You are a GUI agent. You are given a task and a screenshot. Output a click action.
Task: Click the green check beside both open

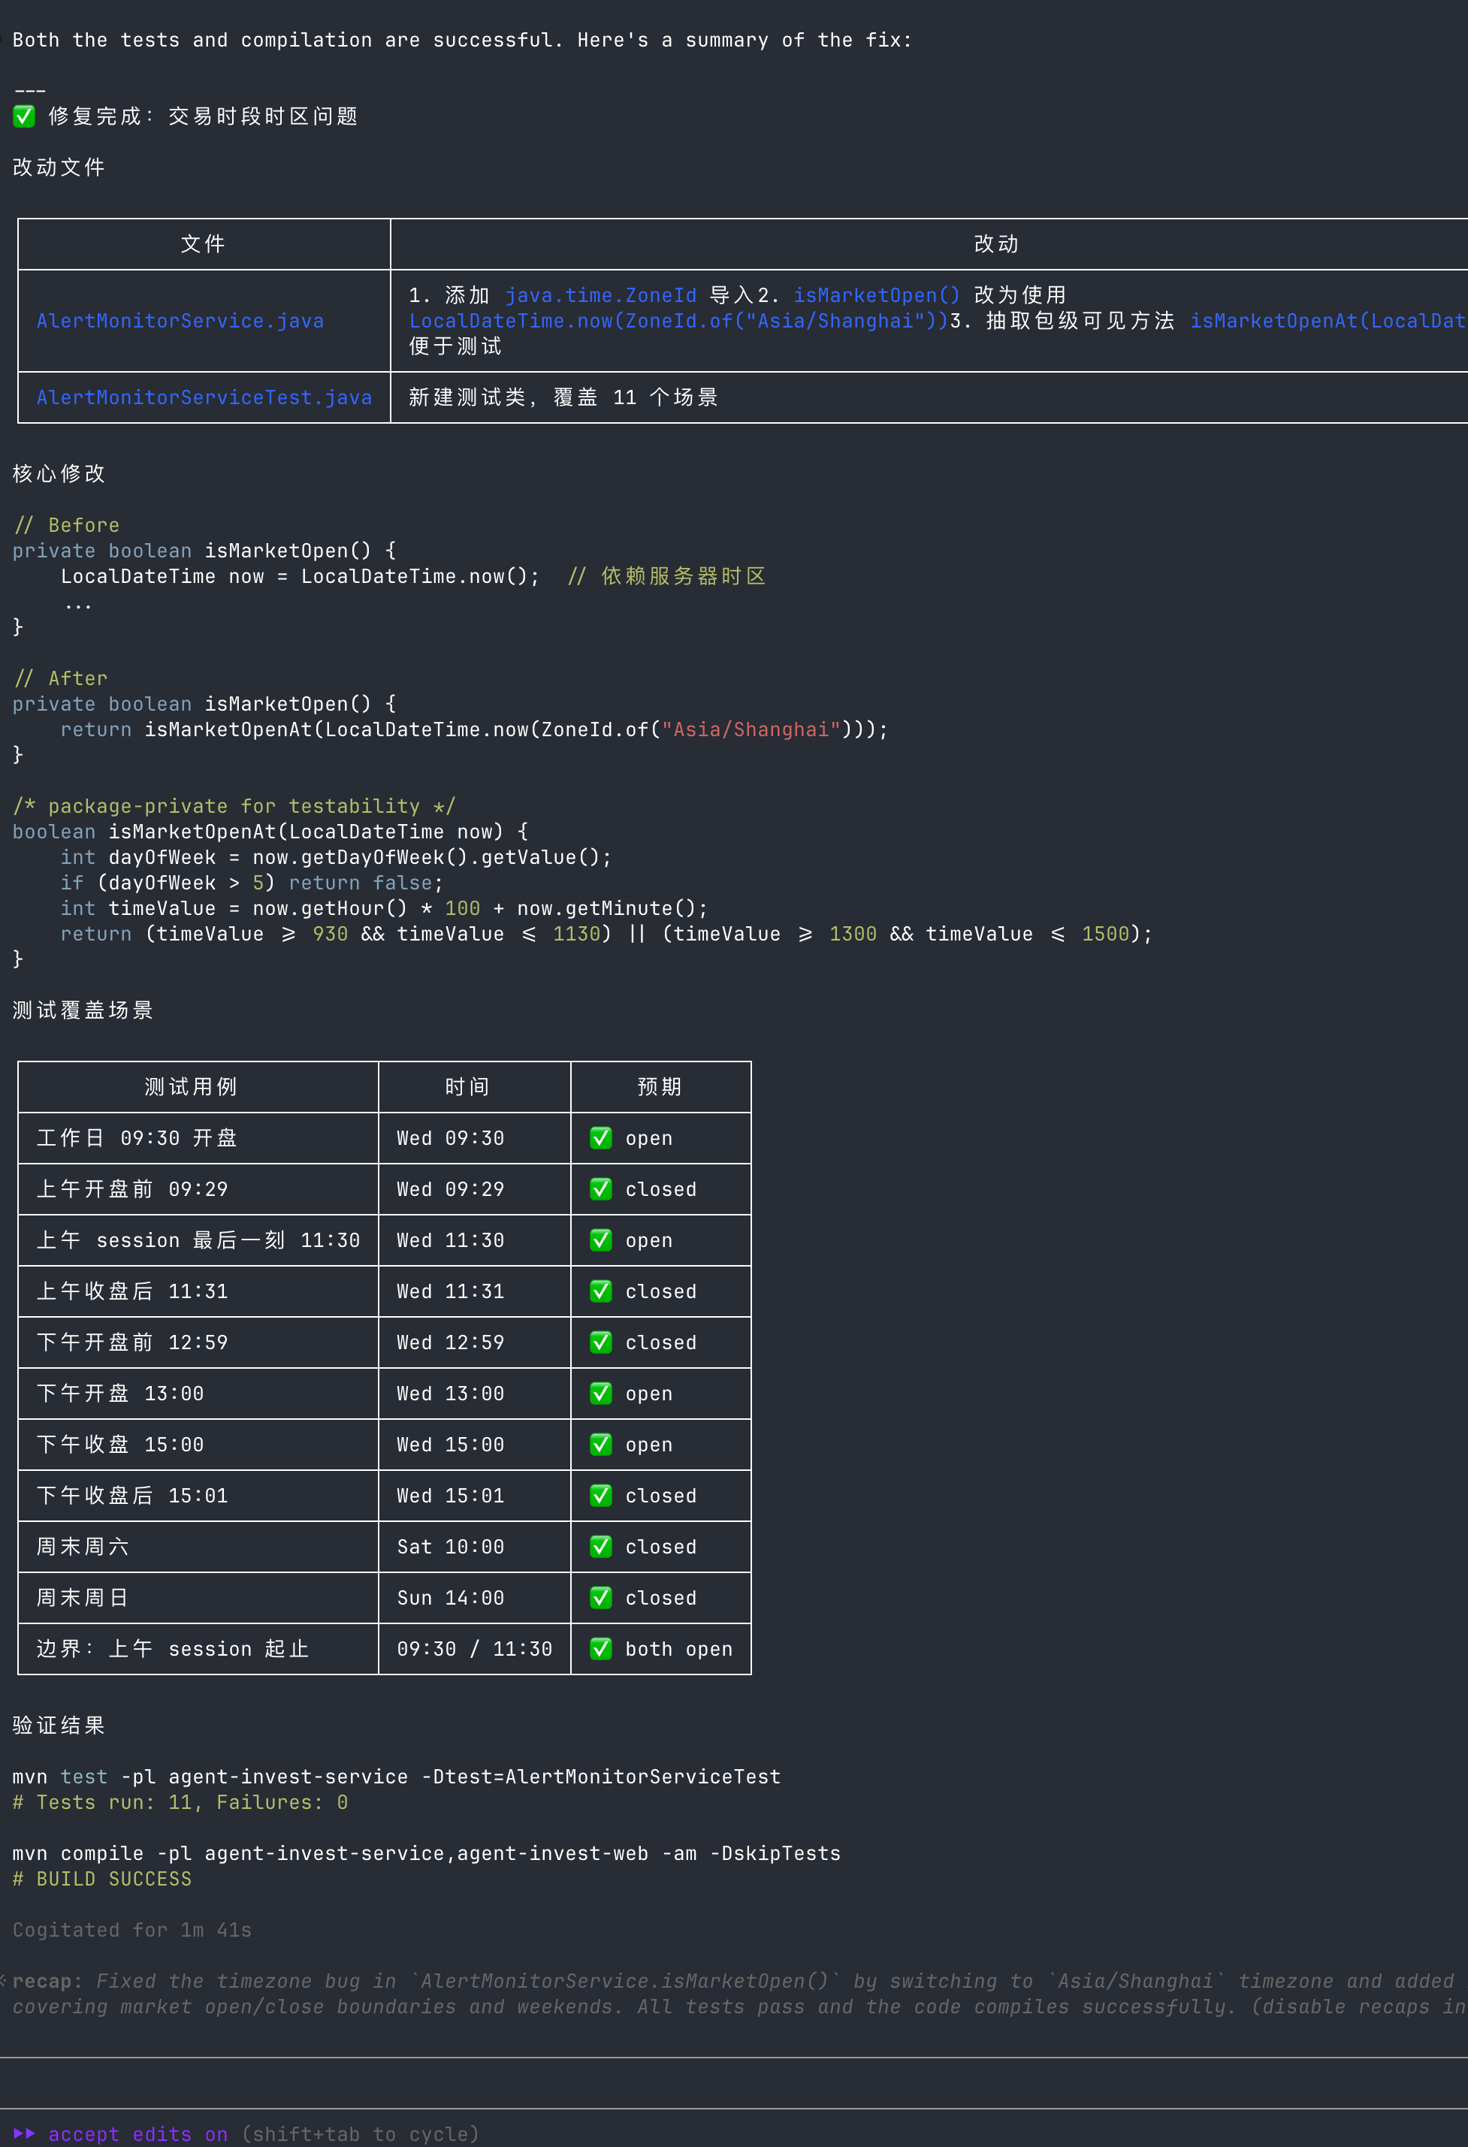600,1649
